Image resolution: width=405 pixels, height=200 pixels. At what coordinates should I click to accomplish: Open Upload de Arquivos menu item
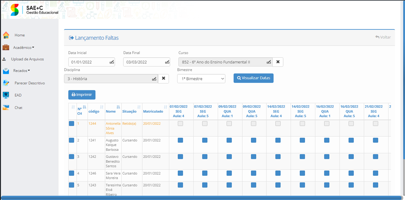(28, 59)
